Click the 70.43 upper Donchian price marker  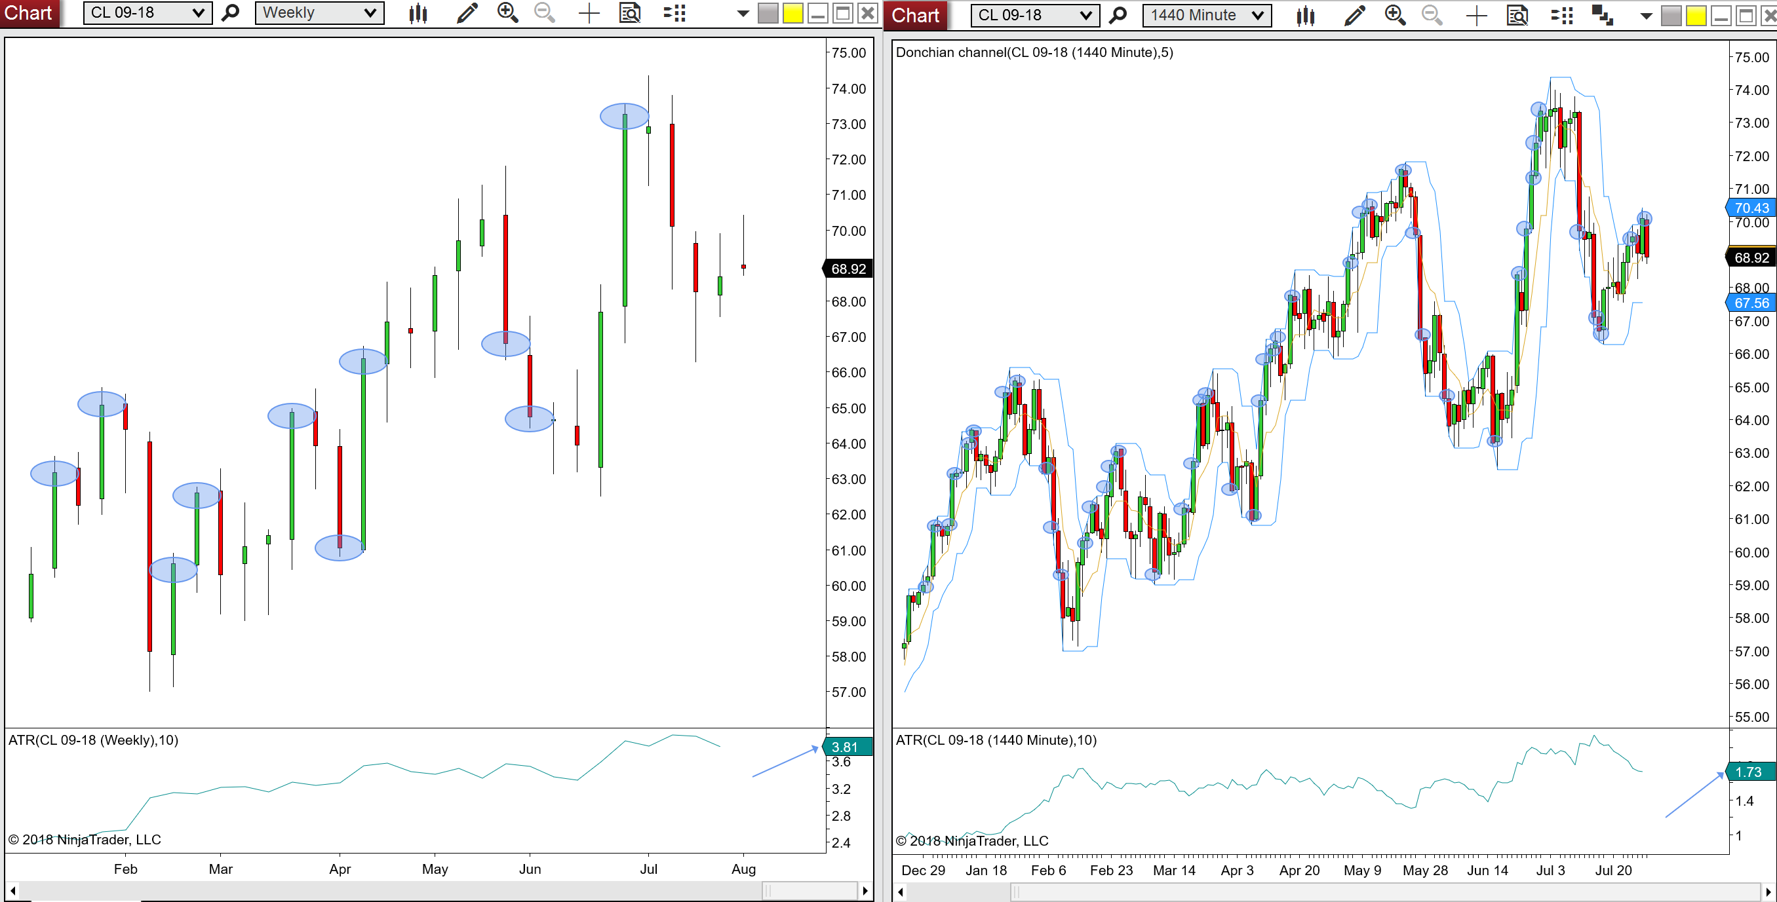[x=1751, y=208]
